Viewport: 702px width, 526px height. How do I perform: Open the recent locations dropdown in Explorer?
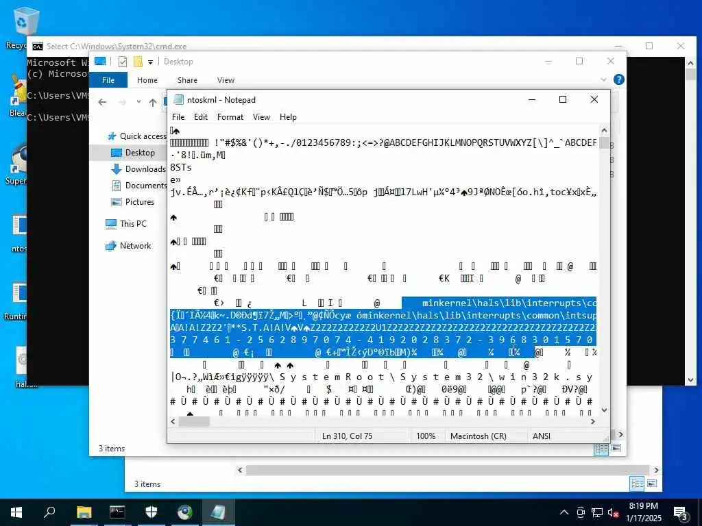(138, 102)
